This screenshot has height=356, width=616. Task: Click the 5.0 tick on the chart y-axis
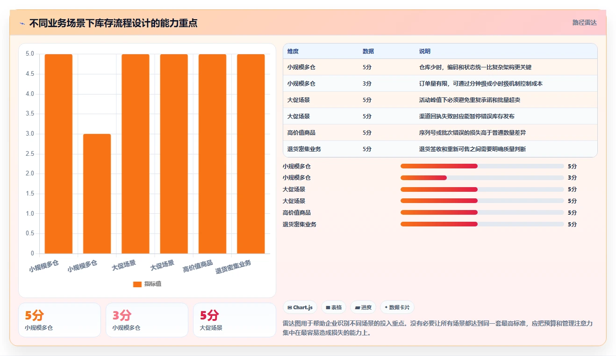click(x=29, y=54)
